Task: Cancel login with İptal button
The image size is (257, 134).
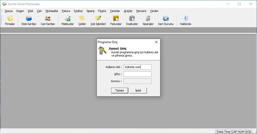Action: tap(138, 90)
